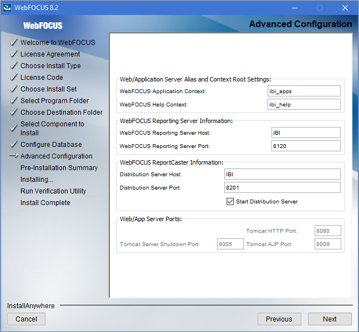Click the checkmark beside Select Component to Install
The width and height of the screenshot is (359, 332).
(x=13, y=128)
